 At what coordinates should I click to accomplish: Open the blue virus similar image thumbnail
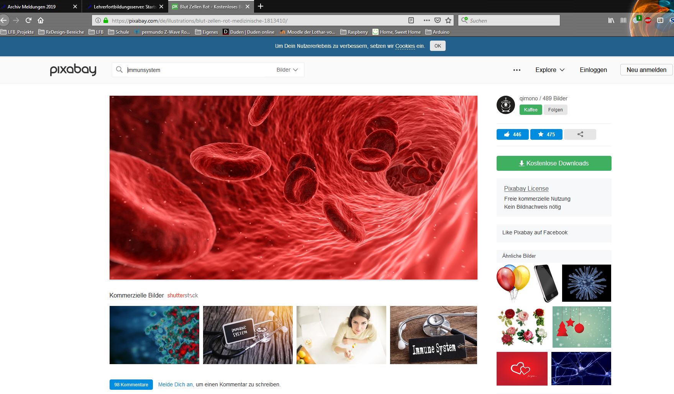[587, 283]
